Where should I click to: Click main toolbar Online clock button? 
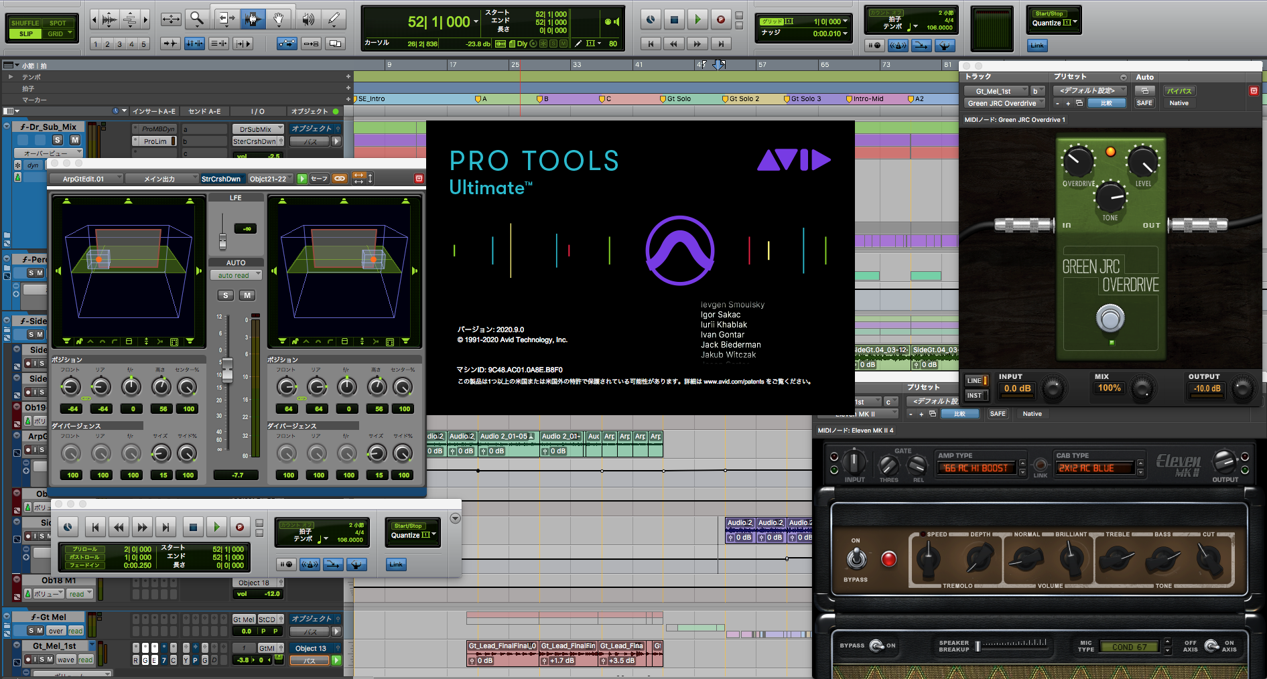pyautogui.click(x=651, y=20)
